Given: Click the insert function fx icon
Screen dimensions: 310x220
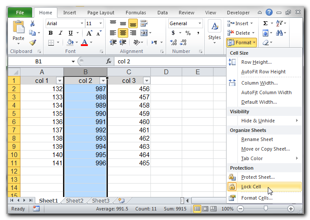Looking at the screenshot, I should point(109,62).
